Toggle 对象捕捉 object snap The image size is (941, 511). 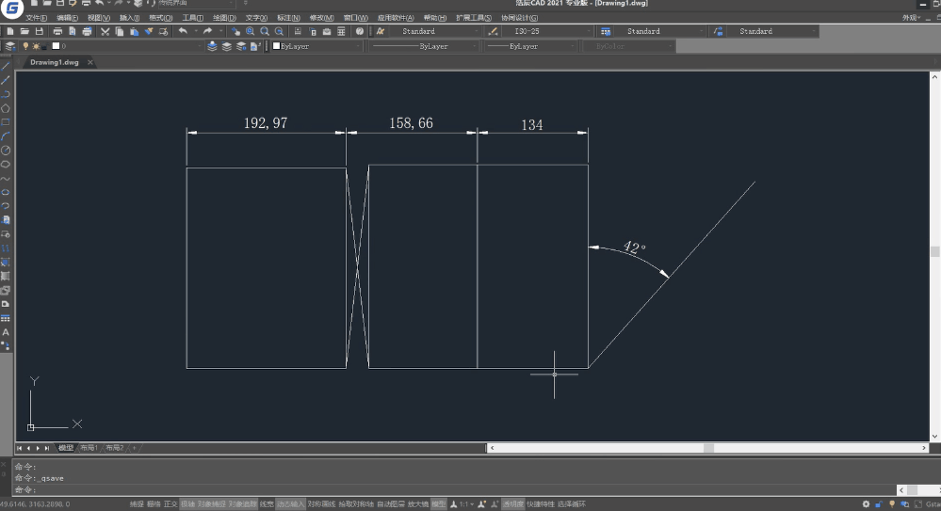[x=211, y=504]
